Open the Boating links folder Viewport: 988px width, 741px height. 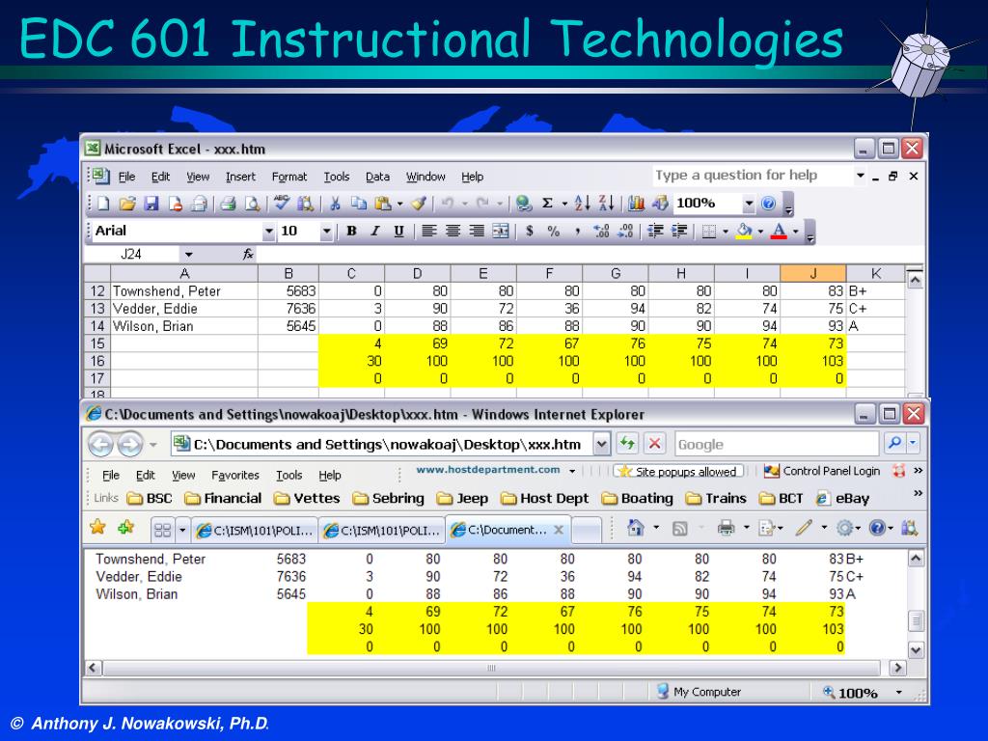[x=638, y=499]
